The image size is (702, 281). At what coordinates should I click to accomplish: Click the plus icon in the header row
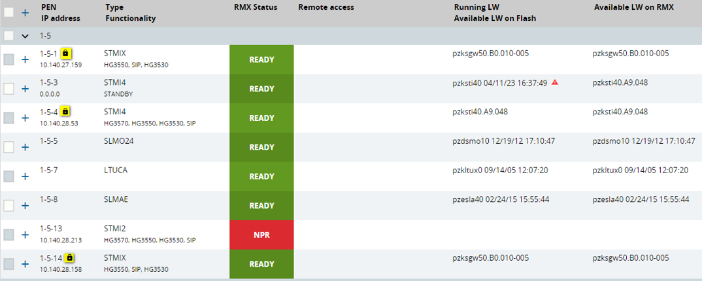[x=25, y=12]
